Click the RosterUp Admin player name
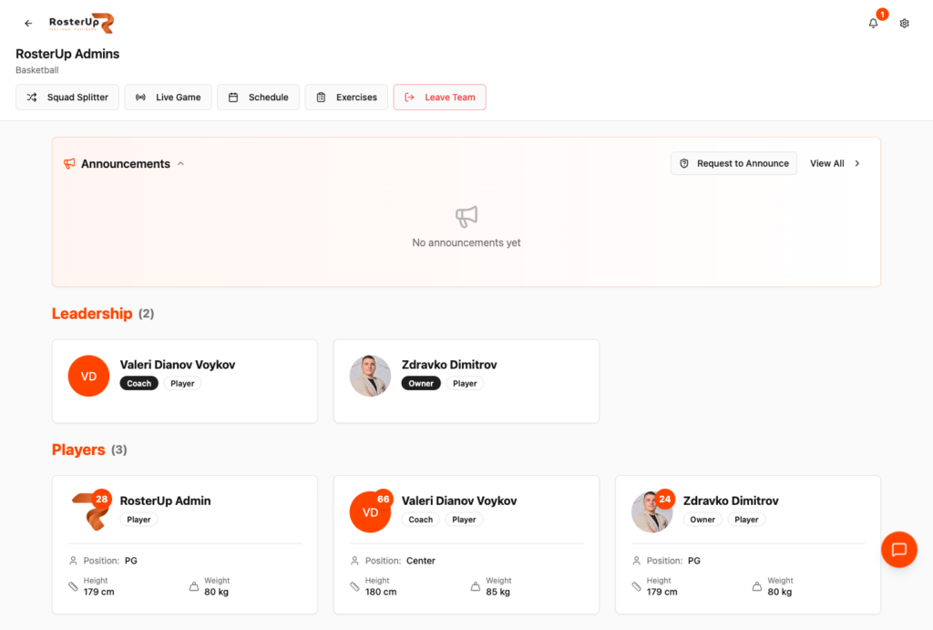This screenshot has height=630, width=933. click(x=166, y=501)
